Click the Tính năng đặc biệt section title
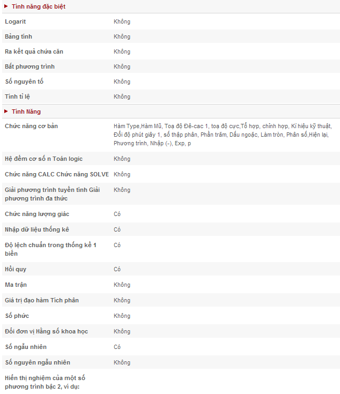 [x=39, y=6]
